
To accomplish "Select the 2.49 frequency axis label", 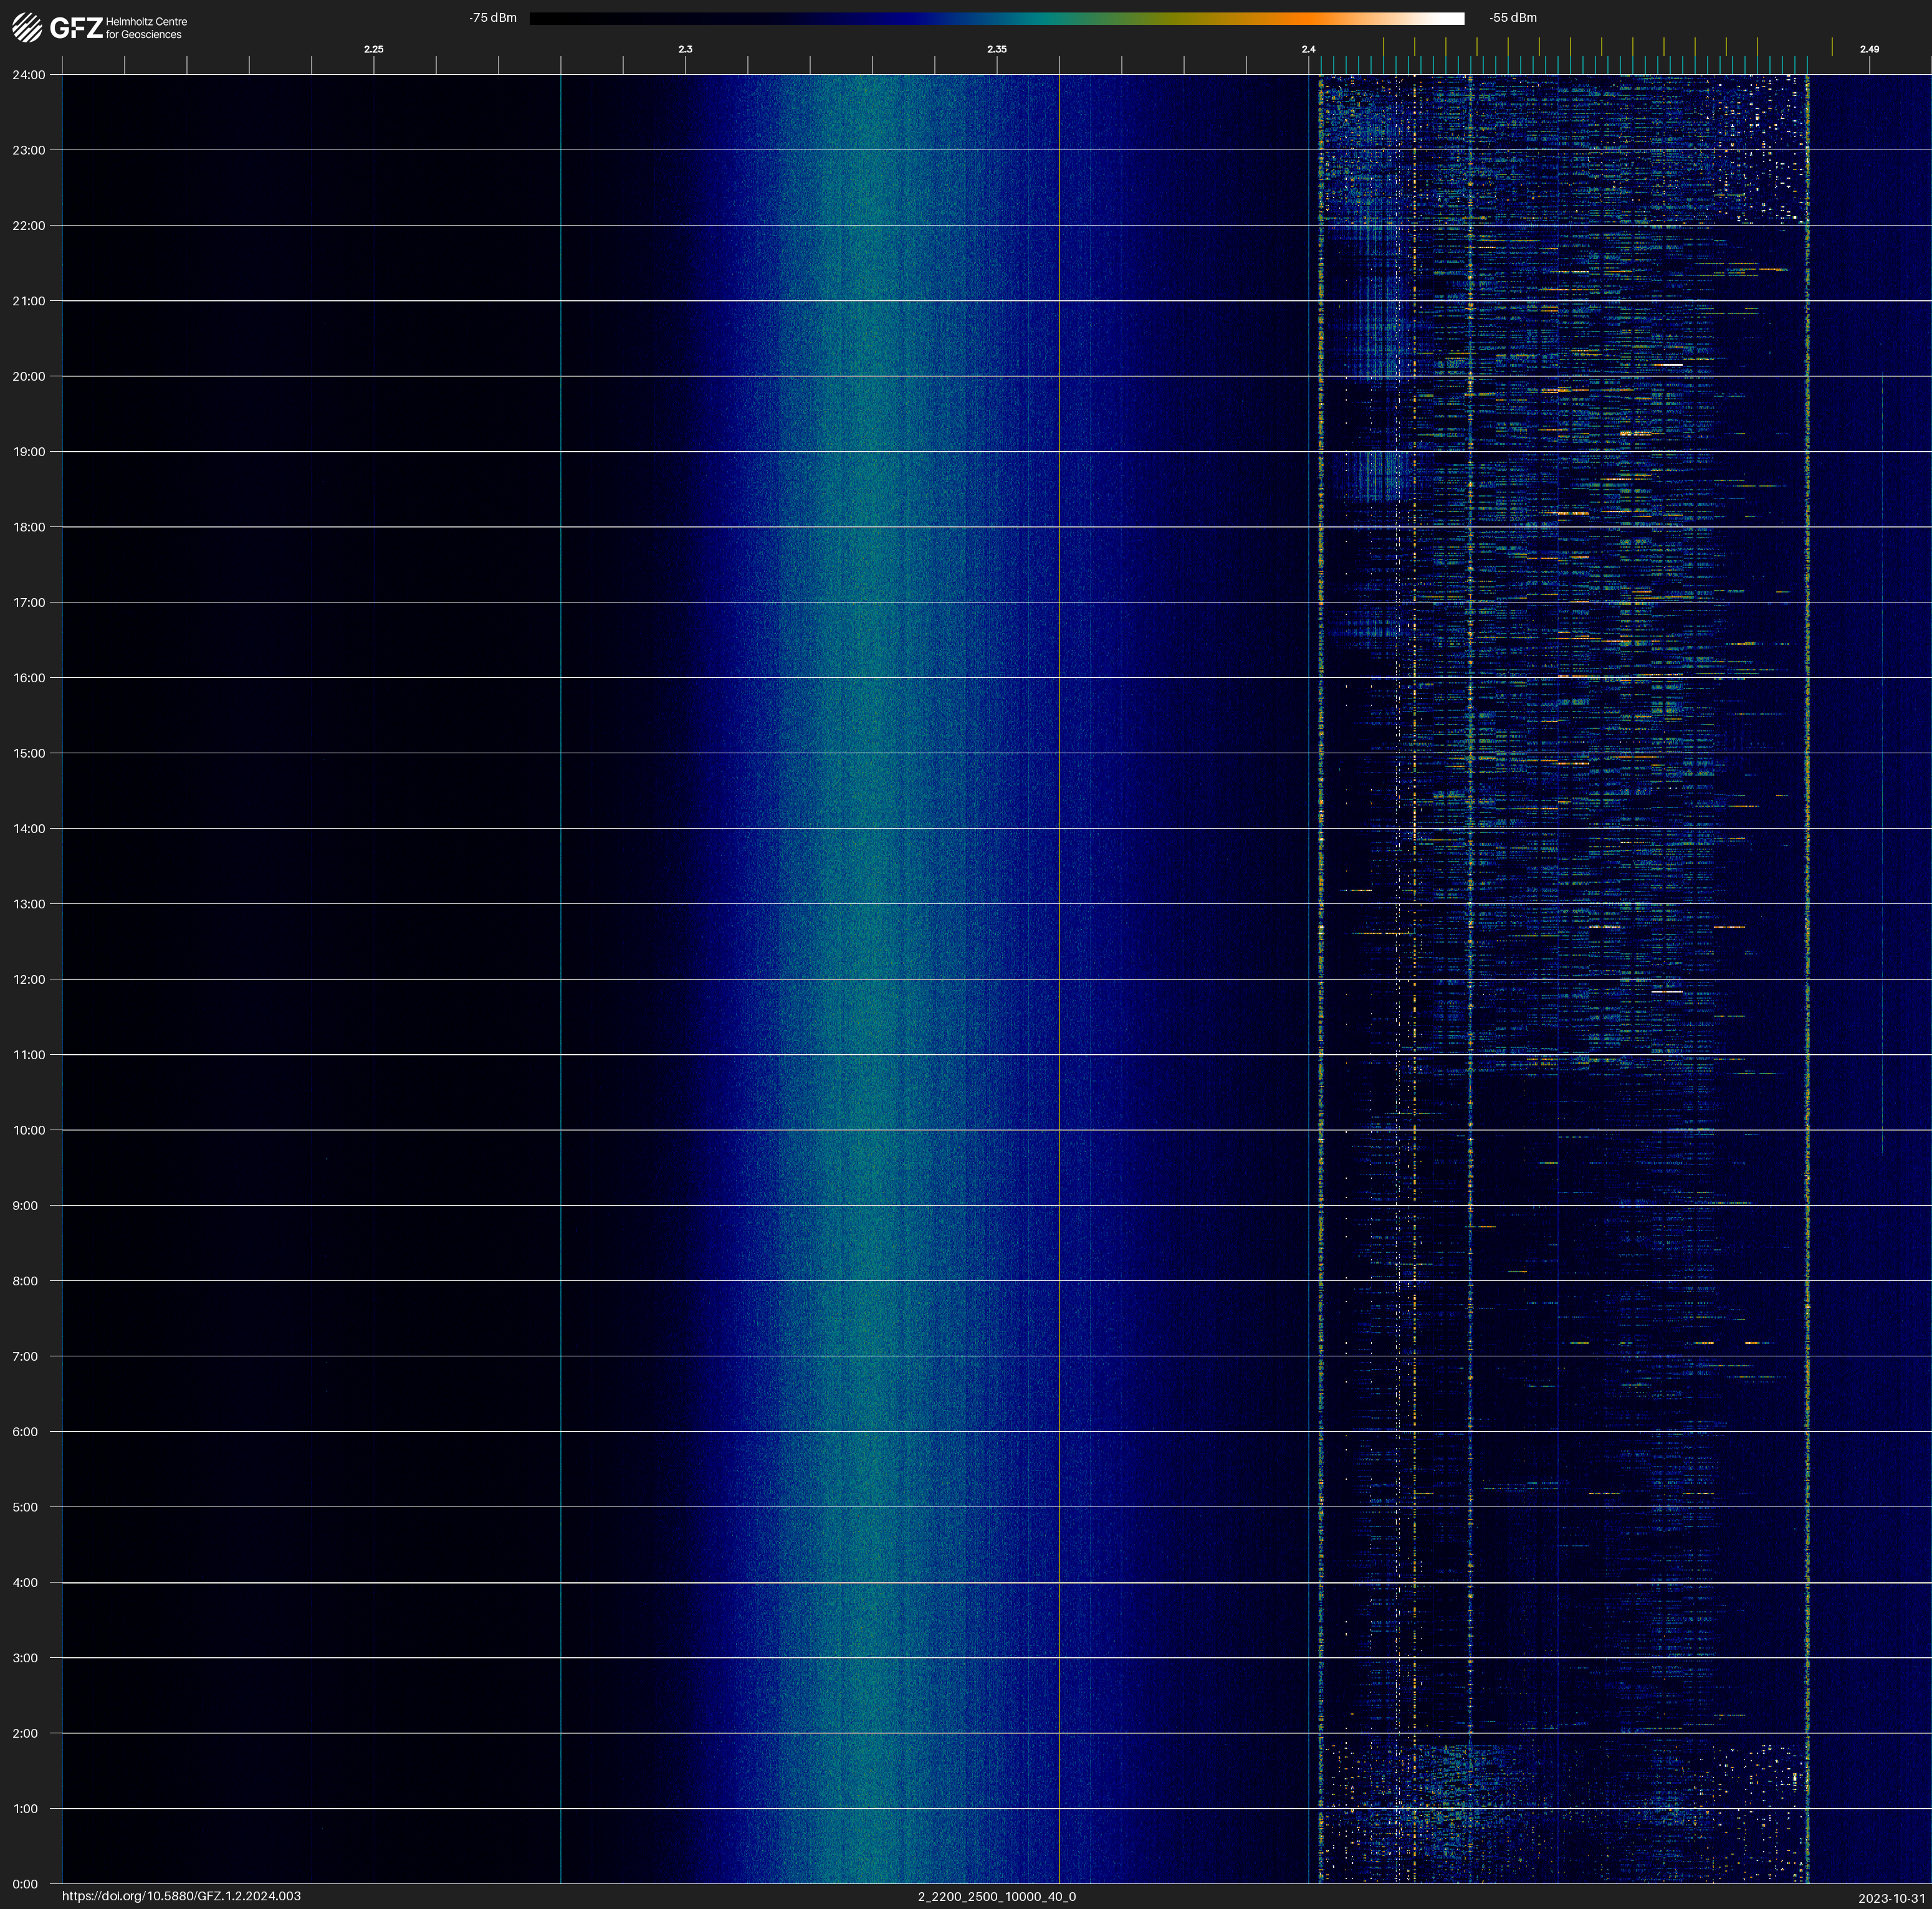I will (x=1868, y=49).
